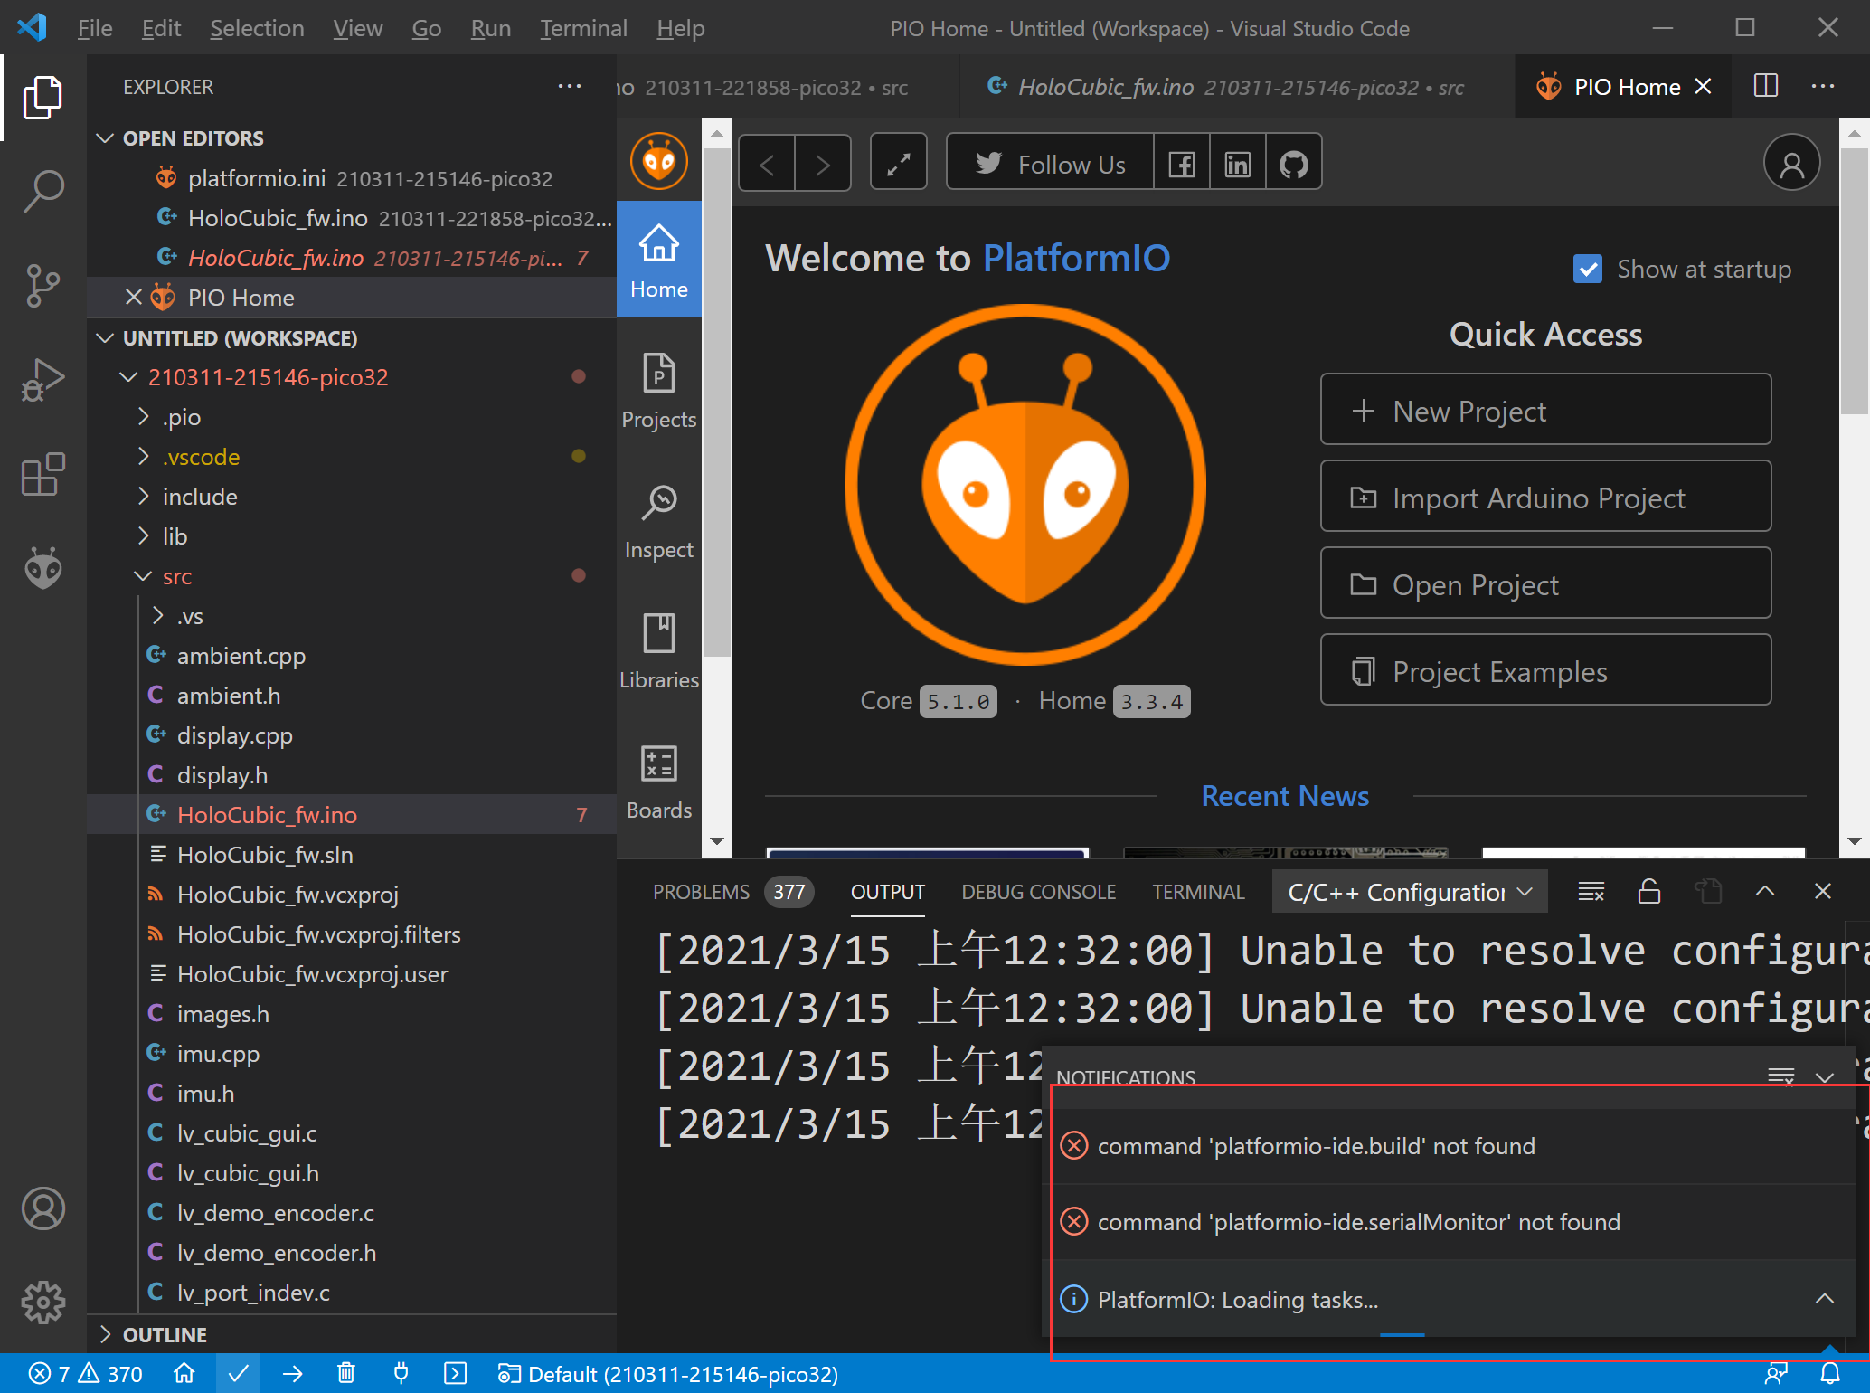The height and width of the screenshot is (1393, 1870).
Task: Click the PlatformIO Build checkmark in status bar
Action: pyautogui.click(x=238, y=1374)
